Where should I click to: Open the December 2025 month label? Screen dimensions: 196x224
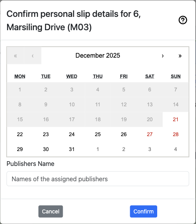98,55
